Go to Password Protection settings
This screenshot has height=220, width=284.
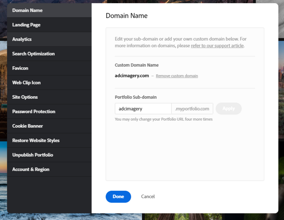[49, 112]
